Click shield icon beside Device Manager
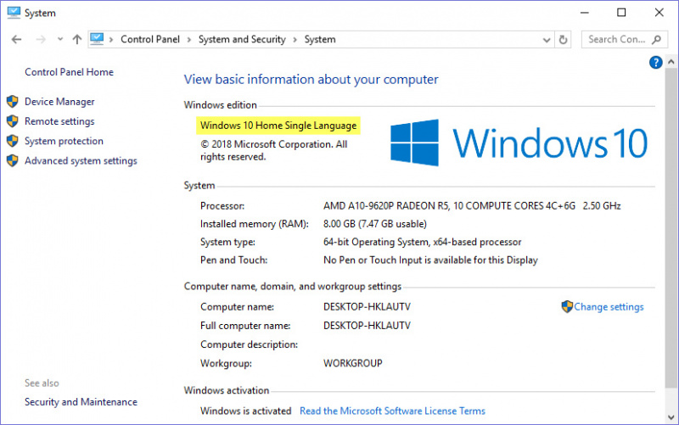The height and width of the screenshot is (425, 679). pyautogui.click(x=12, y=101)
